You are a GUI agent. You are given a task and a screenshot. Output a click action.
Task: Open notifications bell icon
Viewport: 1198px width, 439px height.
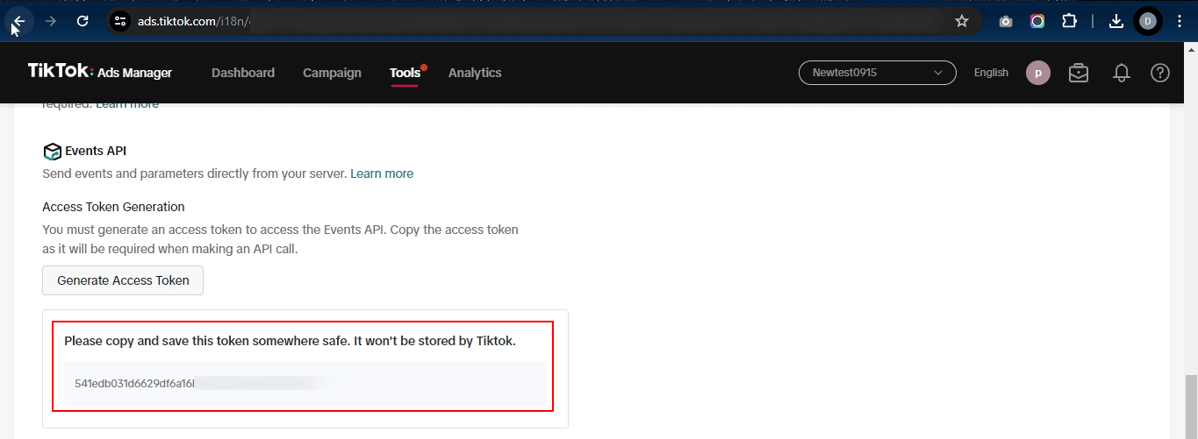click(x=1121, y=73)
